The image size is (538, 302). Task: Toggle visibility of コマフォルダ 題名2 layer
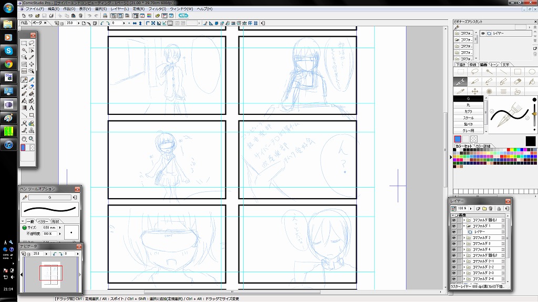pos(453,255)
